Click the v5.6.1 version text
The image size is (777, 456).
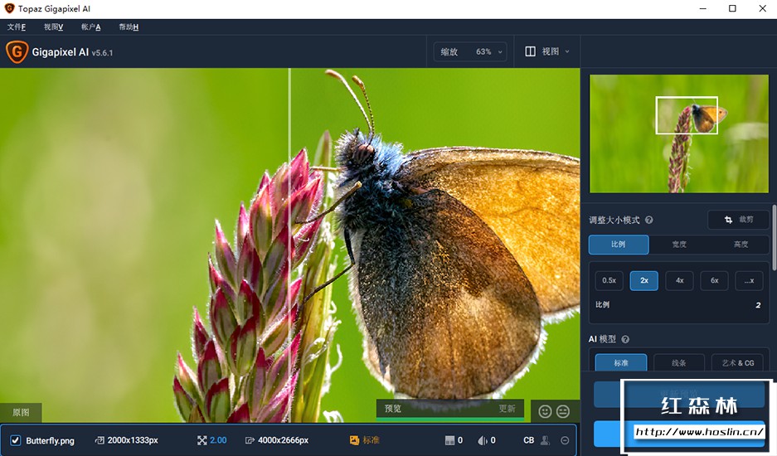[x=102, y=53]
